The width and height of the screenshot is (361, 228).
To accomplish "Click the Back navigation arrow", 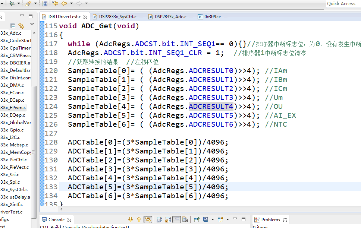I will tap(64, 3).
